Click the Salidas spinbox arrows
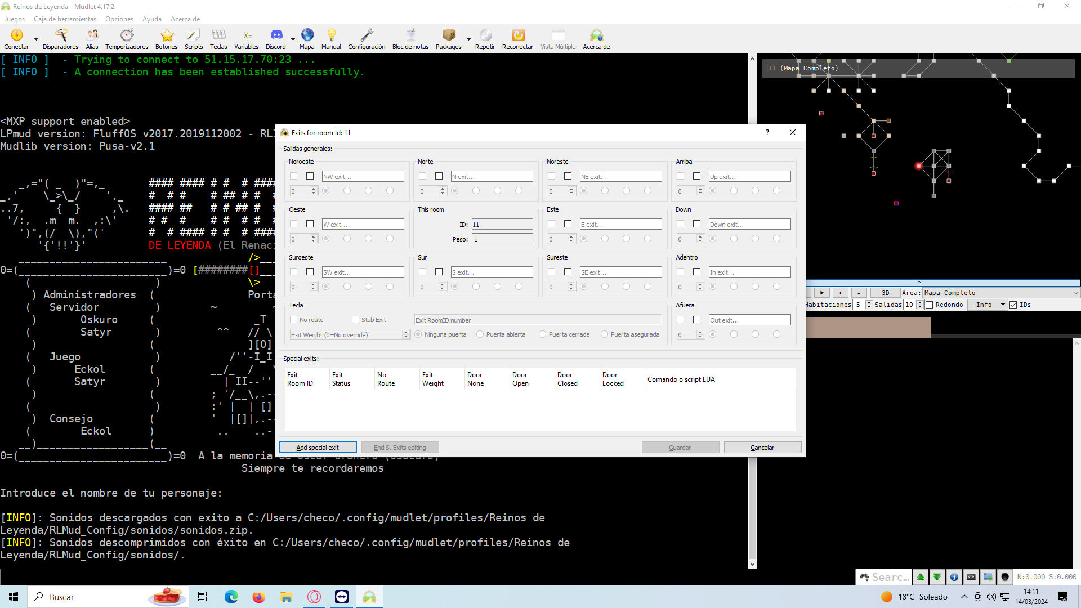 click(x=919, y=305)
